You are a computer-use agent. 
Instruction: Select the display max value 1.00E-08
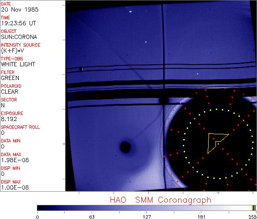[x=13, y=187]
